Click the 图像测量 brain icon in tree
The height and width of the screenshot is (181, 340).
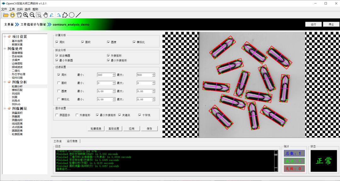9,108
